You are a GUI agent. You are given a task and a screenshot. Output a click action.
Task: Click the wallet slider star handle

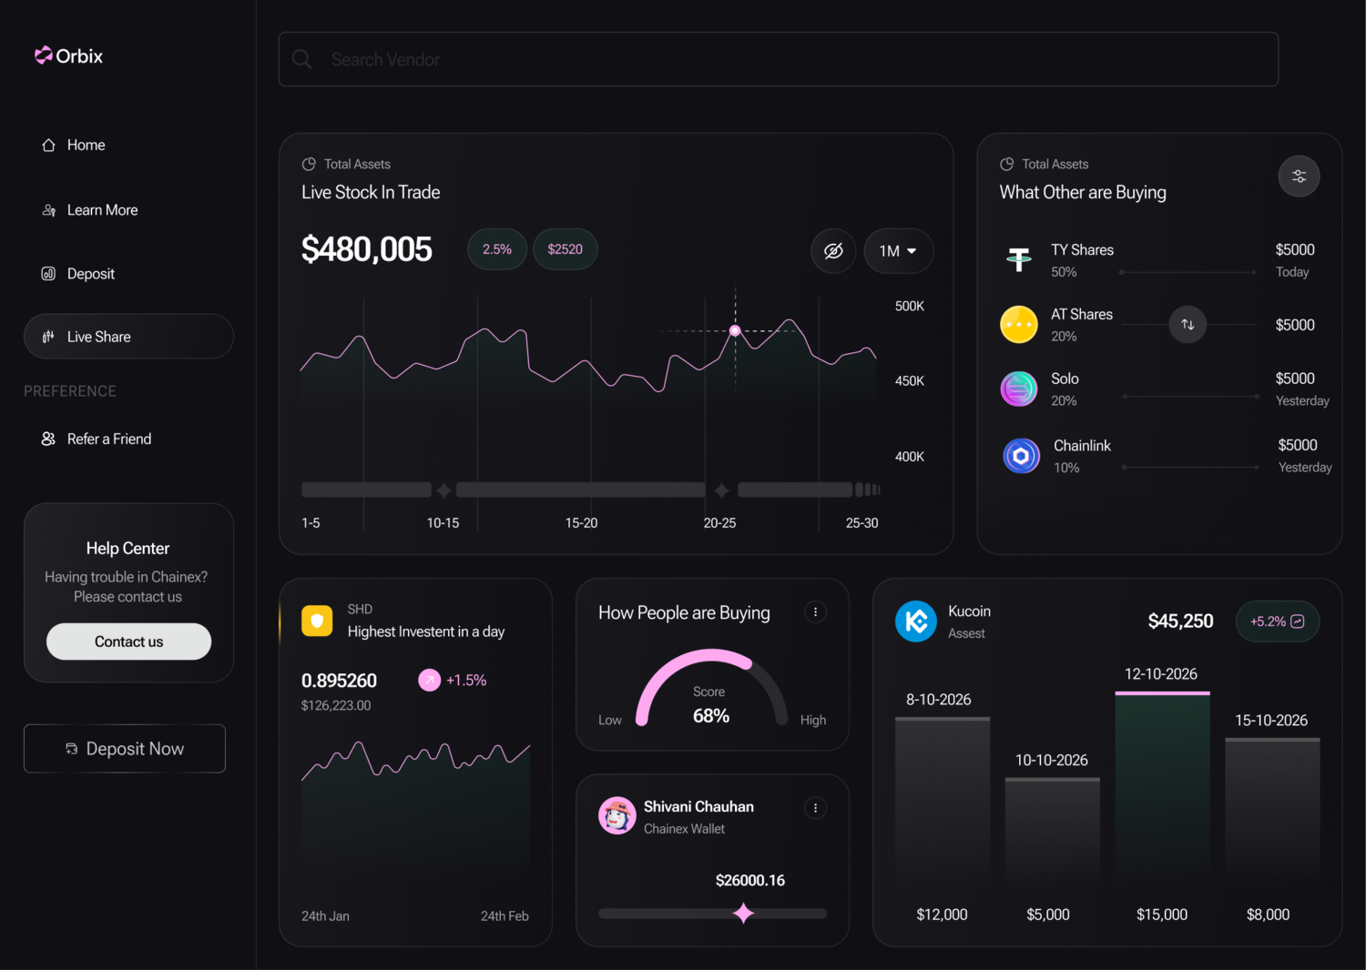pyautogui.click(x=744, y=913)
